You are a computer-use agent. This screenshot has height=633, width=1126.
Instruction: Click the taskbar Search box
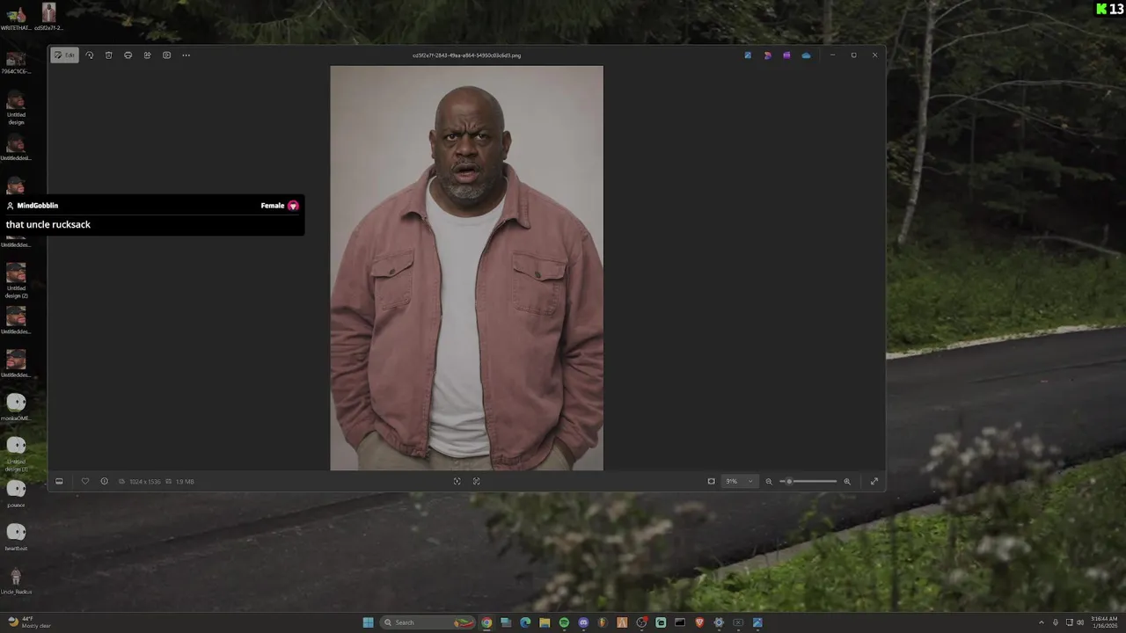click(x=428, y=622)
